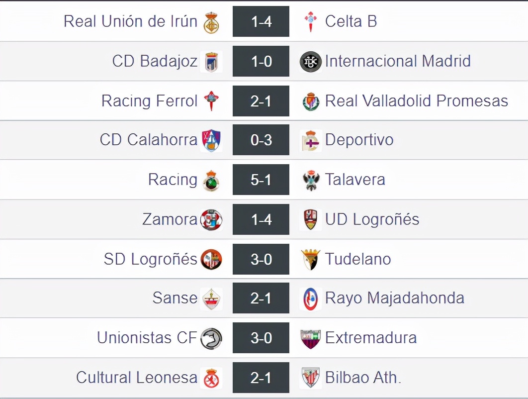Screen dimensions: 528x399
Task: Click the Celta B club crest
Action: coord(311,22)
